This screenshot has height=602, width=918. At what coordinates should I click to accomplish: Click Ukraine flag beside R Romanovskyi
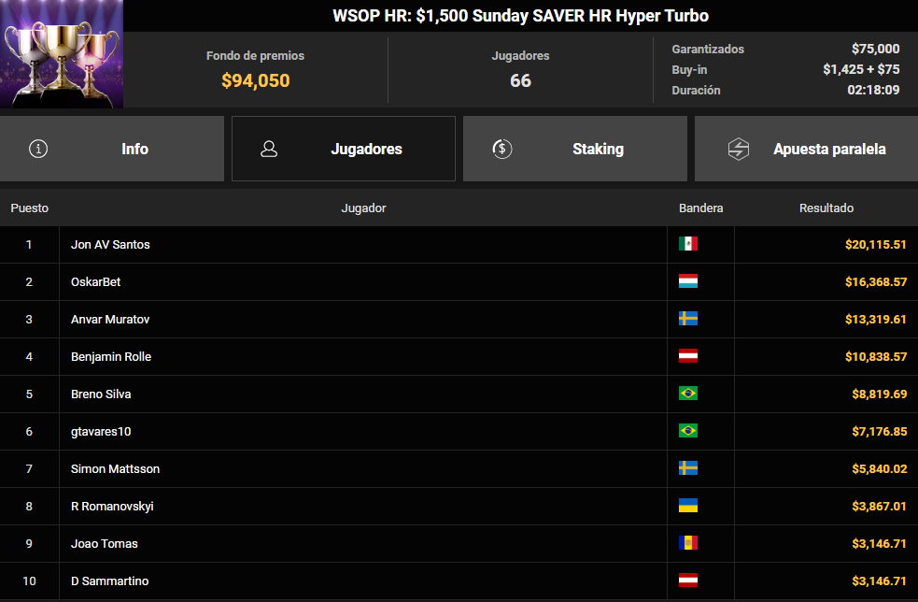[688, 506]
